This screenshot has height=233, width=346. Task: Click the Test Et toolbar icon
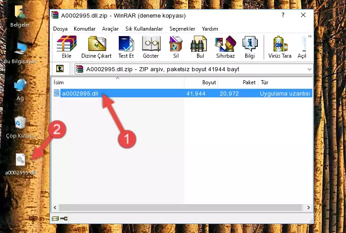click(x=126, y=47)
